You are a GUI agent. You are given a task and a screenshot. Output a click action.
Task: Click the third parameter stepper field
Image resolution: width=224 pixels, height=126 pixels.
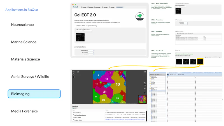tap(91, 54)
